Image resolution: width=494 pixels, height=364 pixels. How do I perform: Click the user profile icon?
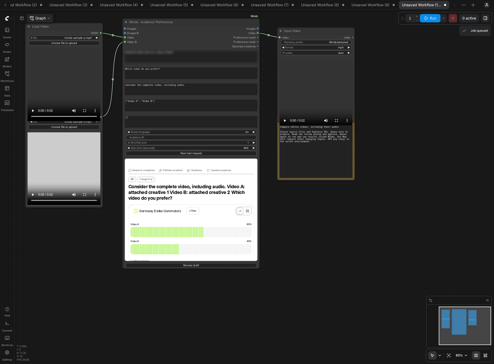(487, 5)
